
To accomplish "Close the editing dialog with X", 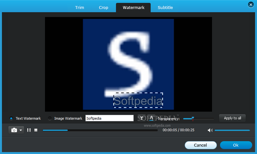I will point(251,4).
